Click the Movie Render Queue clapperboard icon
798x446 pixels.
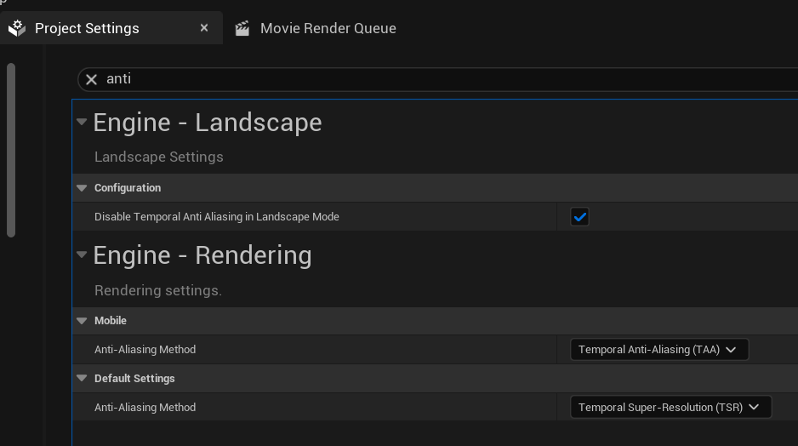tap(242, 28)
